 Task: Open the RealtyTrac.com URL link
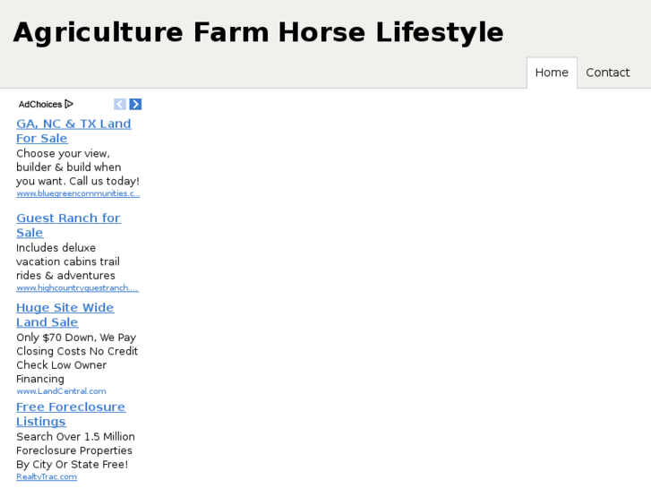pos(47,476)
